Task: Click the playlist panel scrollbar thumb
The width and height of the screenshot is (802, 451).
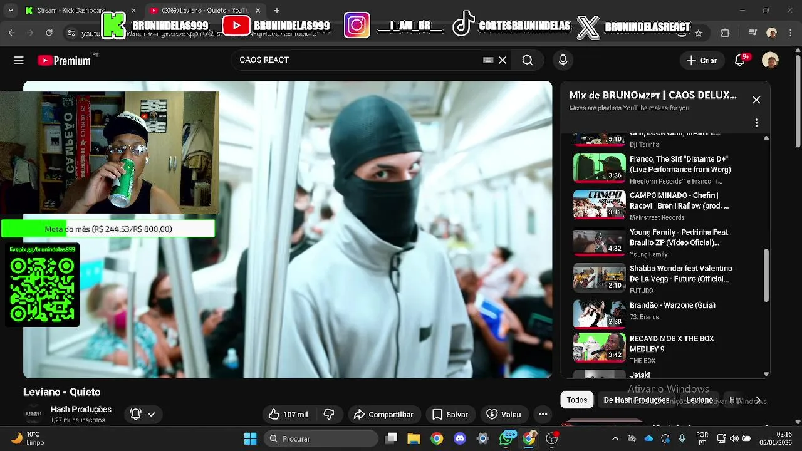Action: coord(766,275)
